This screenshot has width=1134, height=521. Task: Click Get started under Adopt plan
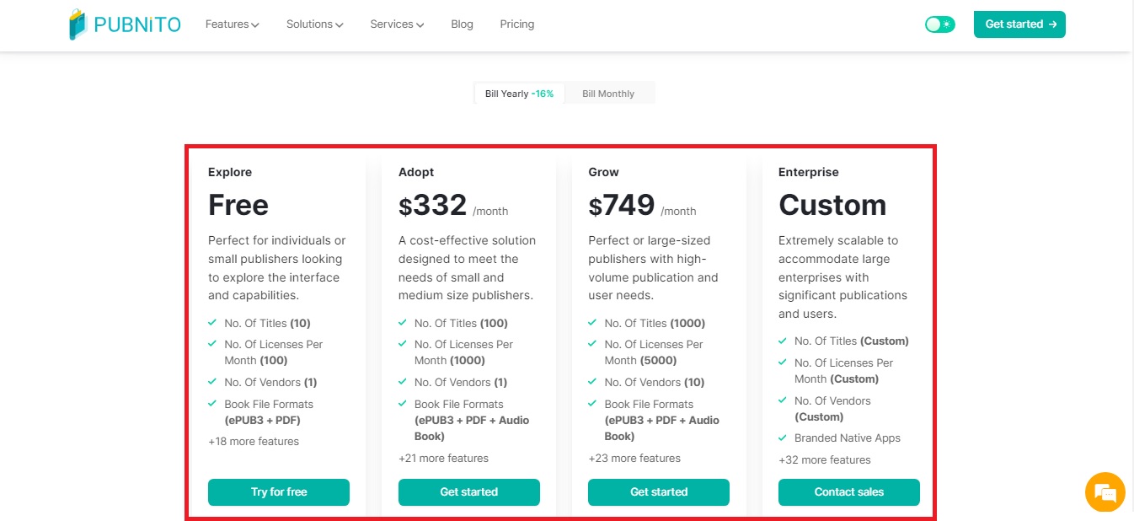pos(468,491)
